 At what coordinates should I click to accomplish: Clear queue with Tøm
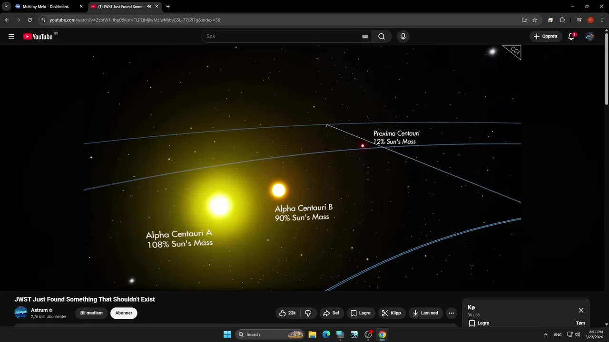coord(580,323)
